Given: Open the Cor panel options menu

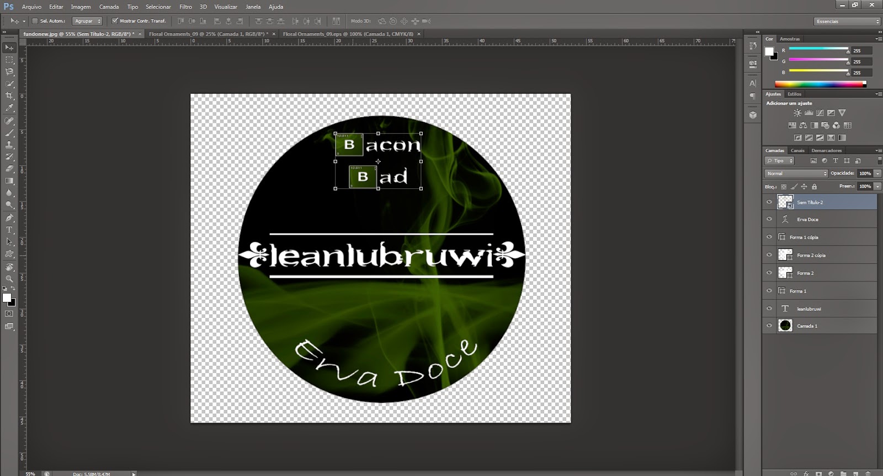Looking at the screenshot, I should (x=878, y=39).
